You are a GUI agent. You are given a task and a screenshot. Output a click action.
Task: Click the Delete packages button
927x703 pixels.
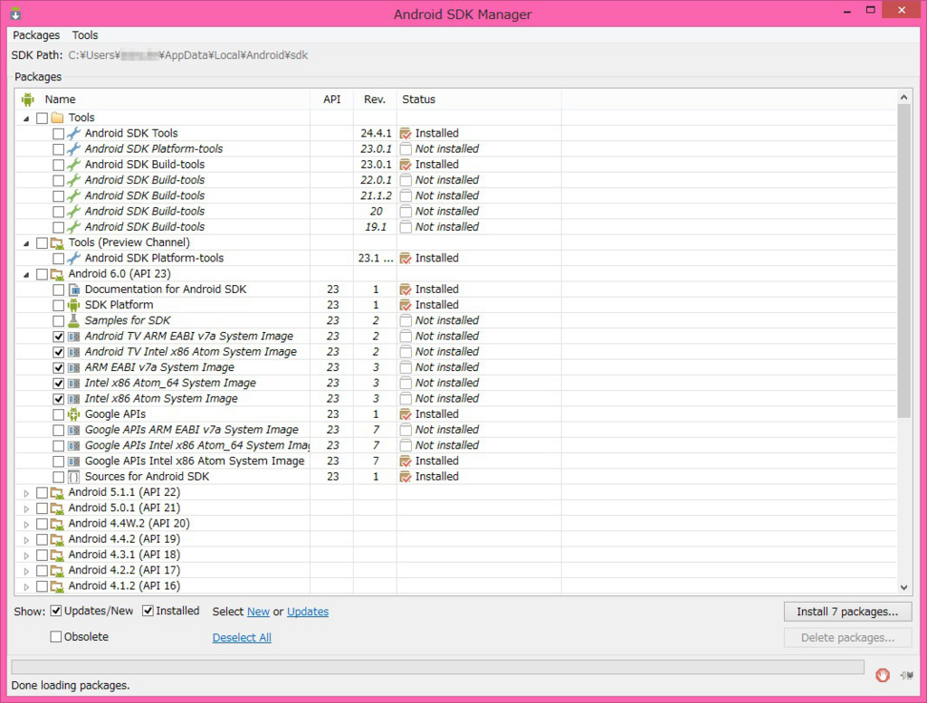(847, 638)
